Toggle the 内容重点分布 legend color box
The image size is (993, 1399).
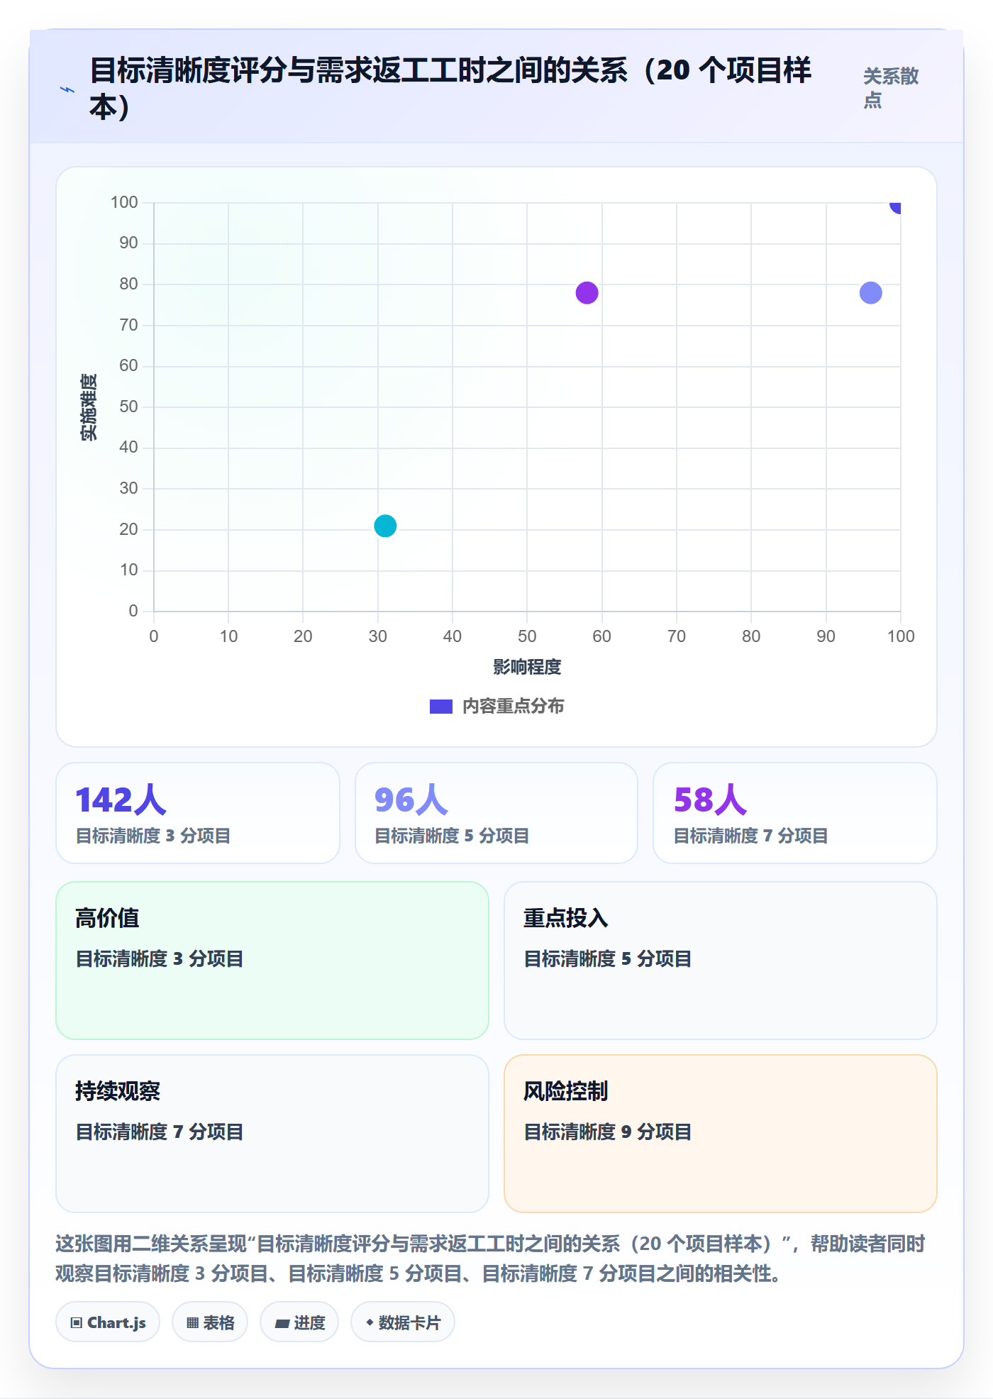tap(441, 707)
